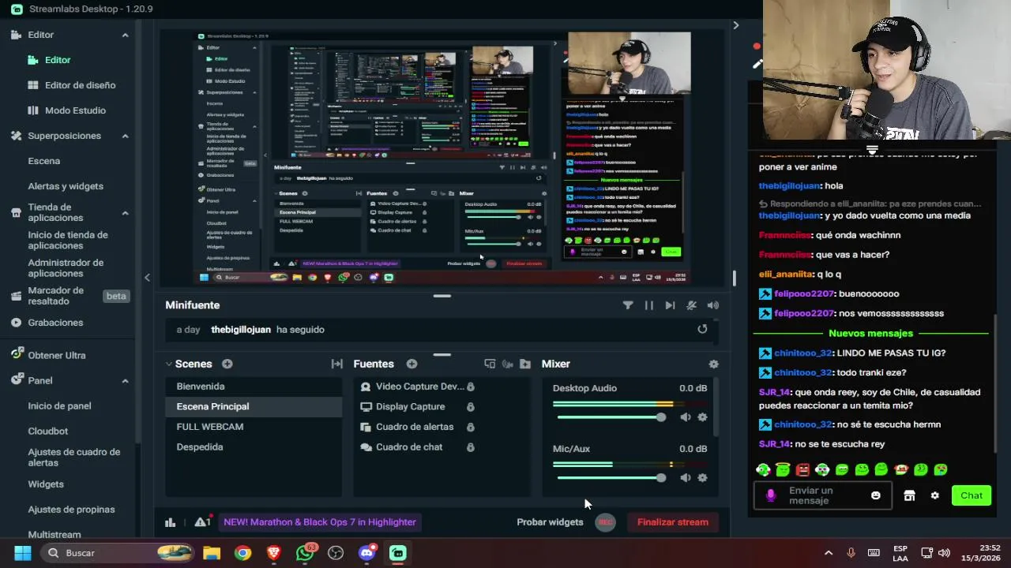Open Marcador de resaltado menu item

click(55, 296)
